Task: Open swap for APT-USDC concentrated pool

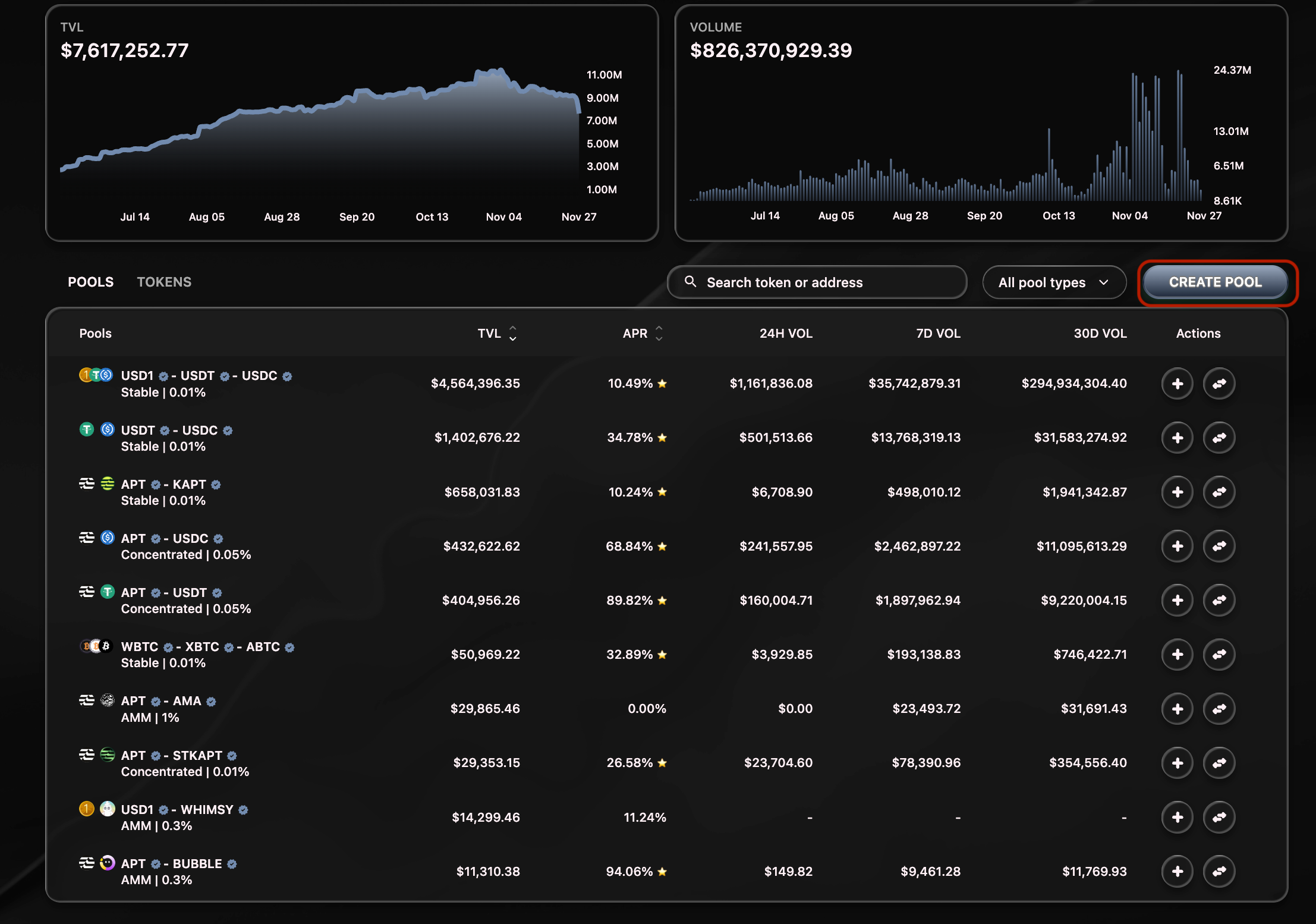Action: 1219,546
